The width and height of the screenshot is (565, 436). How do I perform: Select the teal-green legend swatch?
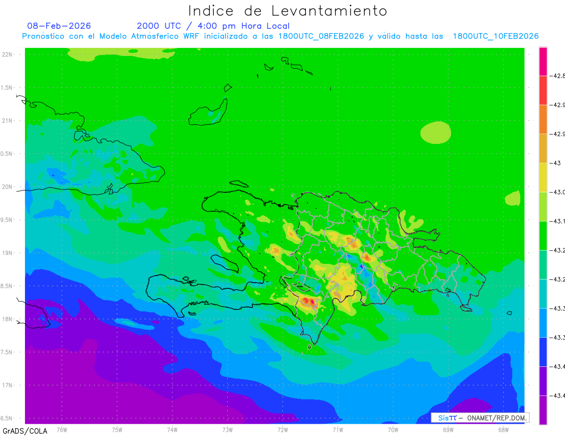click(x=543, y=264)
